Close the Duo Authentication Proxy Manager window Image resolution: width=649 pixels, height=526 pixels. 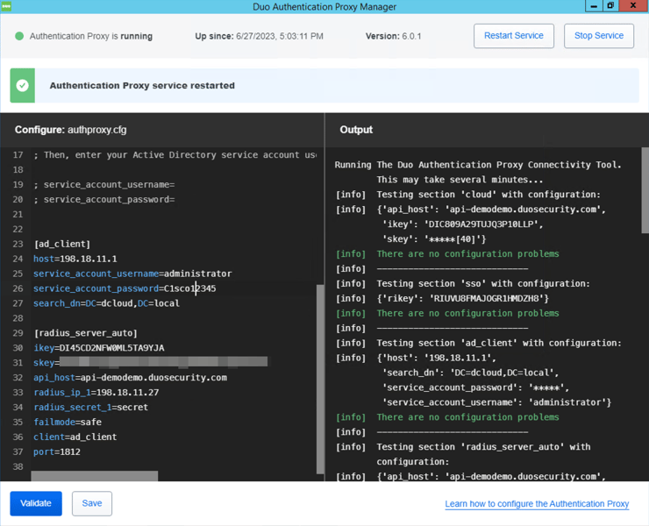633,6
